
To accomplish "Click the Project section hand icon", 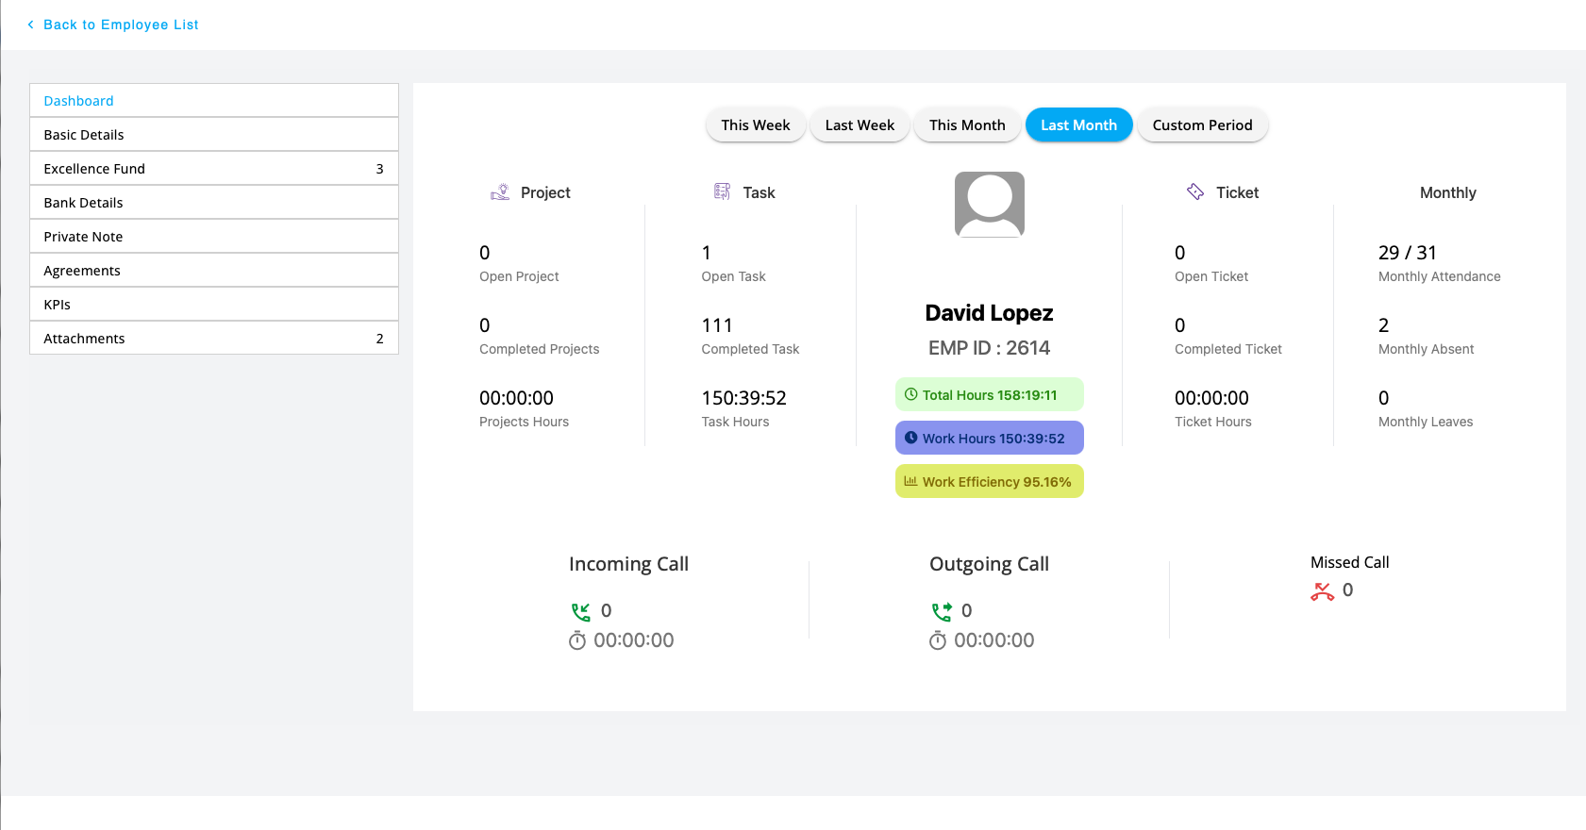I will 500,192.
